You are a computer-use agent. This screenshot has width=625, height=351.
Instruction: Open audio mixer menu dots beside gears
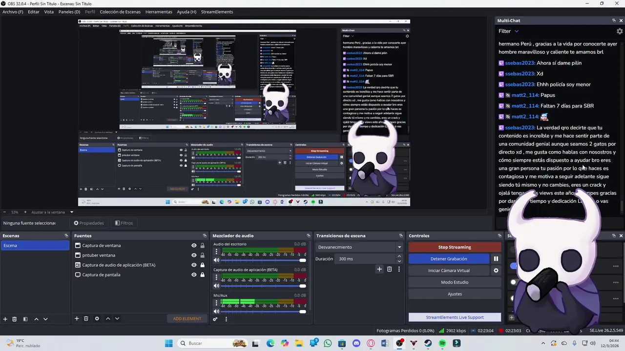(x=226, y=319)
